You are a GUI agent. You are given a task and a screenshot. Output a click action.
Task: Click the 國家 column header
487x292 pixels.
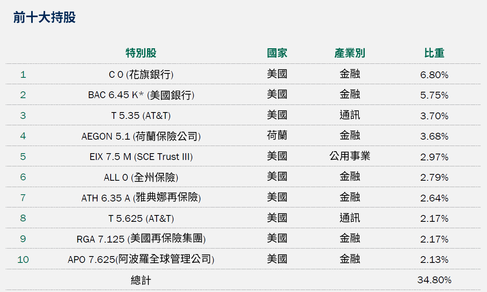coord(277,53)
